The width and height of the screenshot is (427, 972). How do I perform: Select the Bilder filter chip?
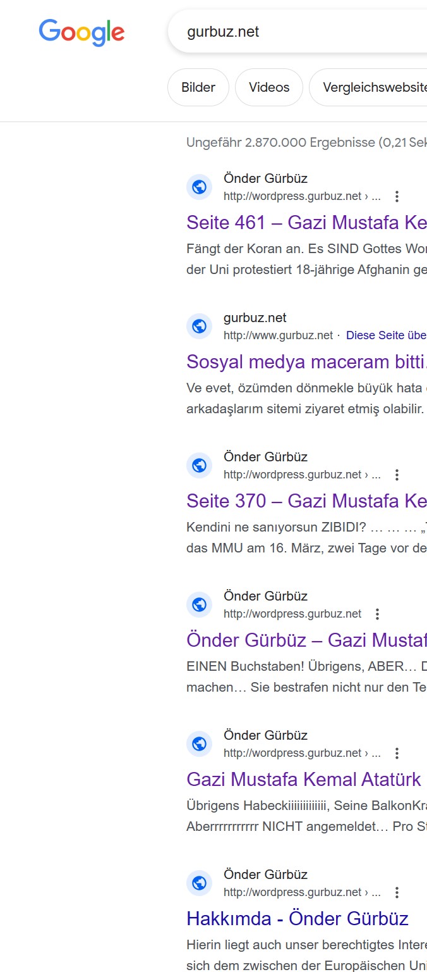point(198,87)
